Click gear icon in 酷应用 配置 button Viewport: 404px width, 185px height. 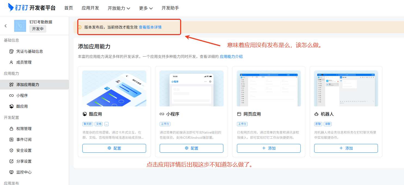pyautogui.click(x=109, y=148)
